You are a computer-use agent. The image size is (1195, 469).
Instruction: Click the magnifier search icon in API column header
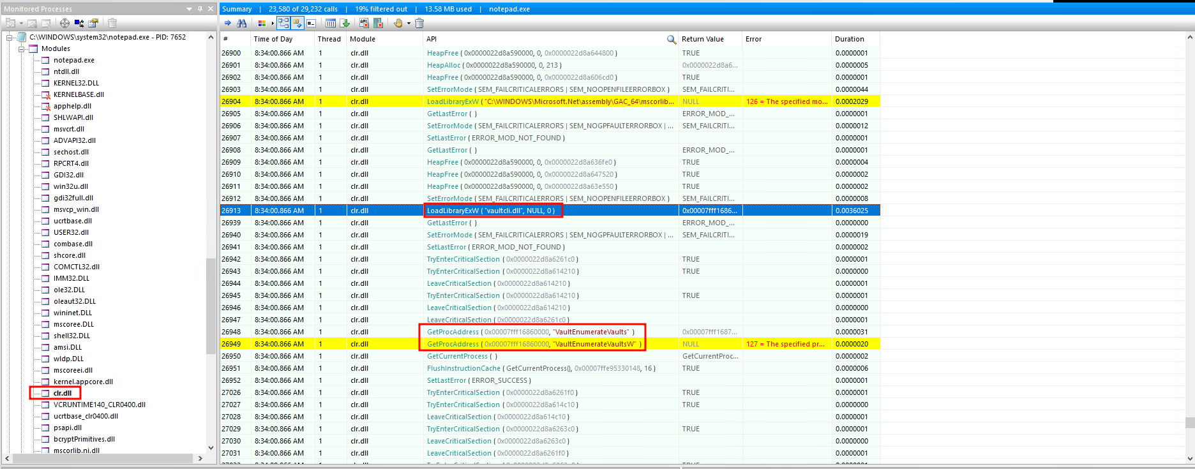671,40
